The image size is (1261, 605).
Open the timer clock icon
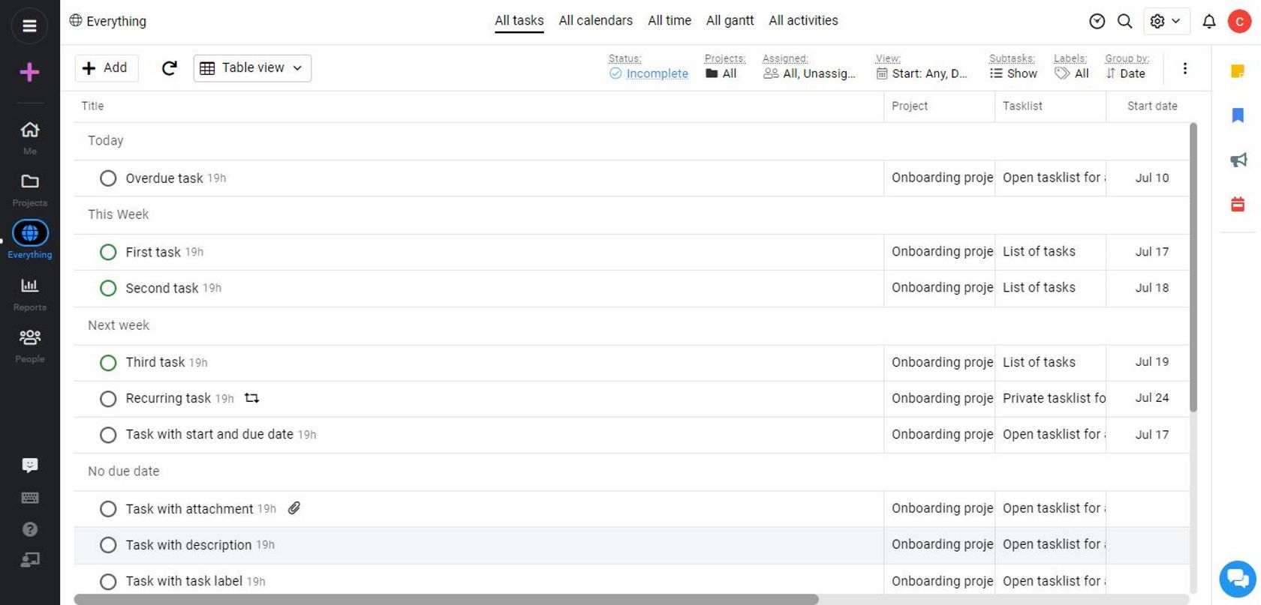click(x=1097, y=21)
